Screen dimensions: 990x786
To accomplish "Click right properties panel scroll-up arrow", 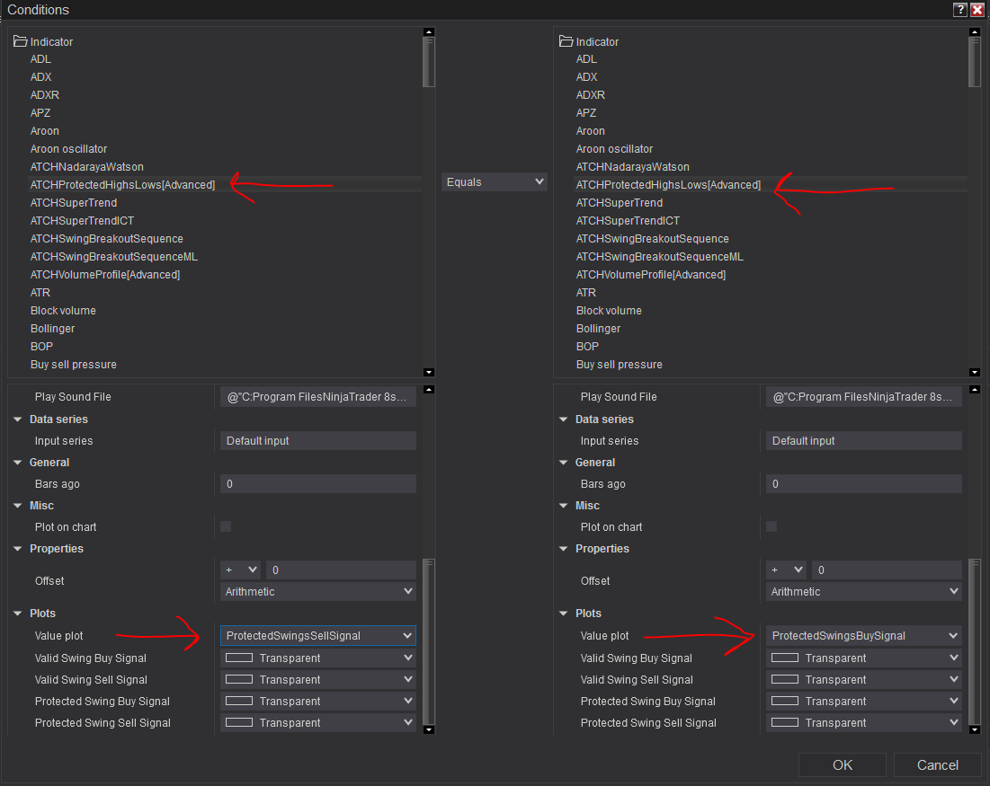I will click(x=974, y=389).
